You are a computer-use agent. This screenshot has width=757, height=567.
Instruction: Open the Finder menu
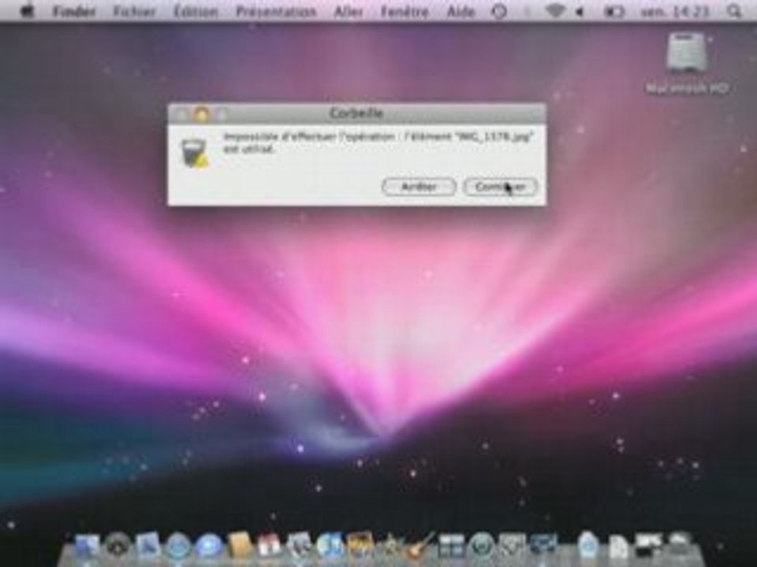tap(74, 11)
